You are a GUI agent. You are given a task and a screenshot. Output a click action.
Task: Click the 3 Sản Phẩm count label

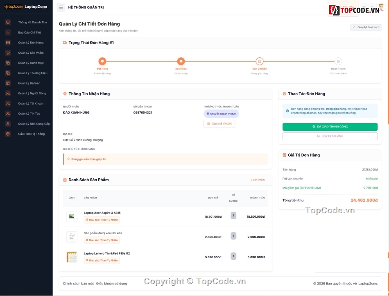click(x=258, y=180)
